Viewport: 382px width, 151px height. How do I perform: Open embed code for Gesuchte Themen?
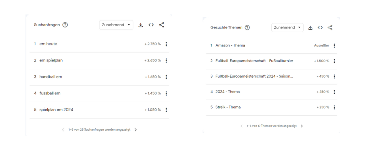(x=320, y=28)
